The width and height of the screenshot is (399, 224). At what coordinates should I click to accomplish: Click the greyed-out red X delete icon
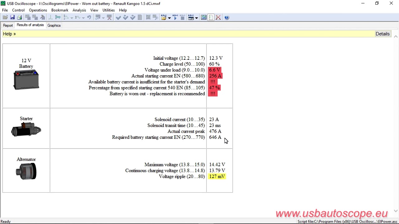[x=109, y=17]
